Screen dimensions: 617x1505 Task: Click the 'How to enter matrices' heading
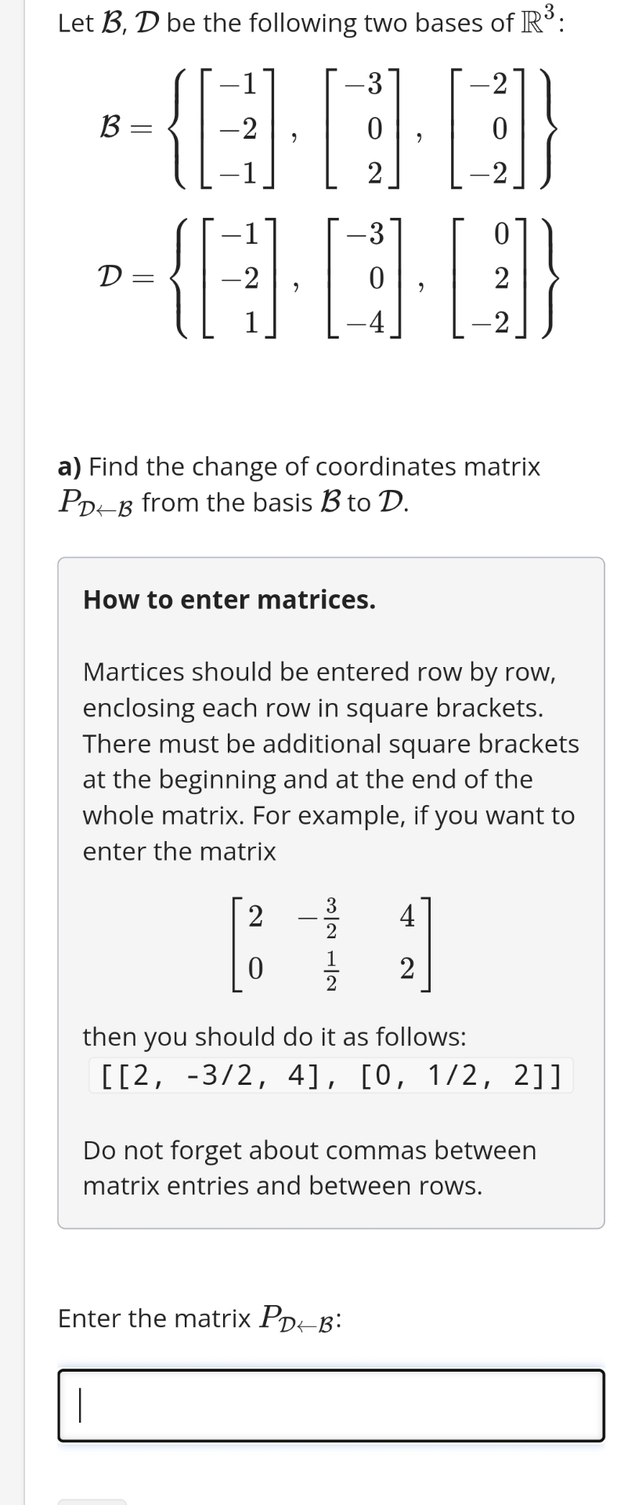pyautogui.click(x=228, y=600)
